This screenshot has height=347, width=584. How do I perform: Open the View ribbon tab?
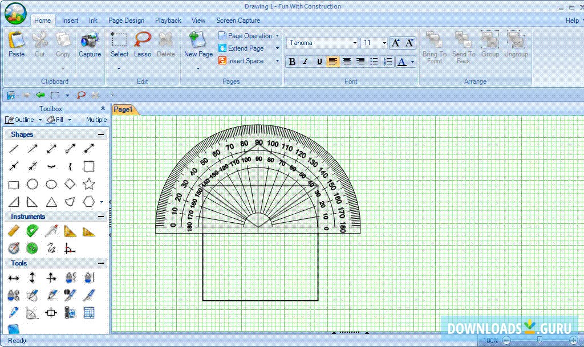pos(198,21)
